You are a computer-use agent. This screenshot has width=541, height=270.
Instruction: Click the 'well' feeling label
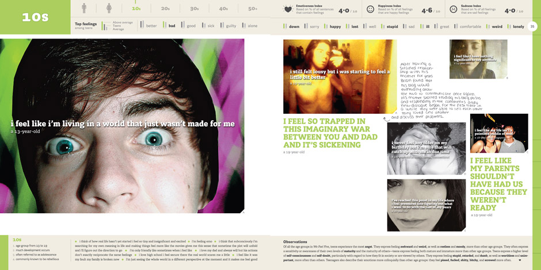pyautogui.click(x=372, y=26)
